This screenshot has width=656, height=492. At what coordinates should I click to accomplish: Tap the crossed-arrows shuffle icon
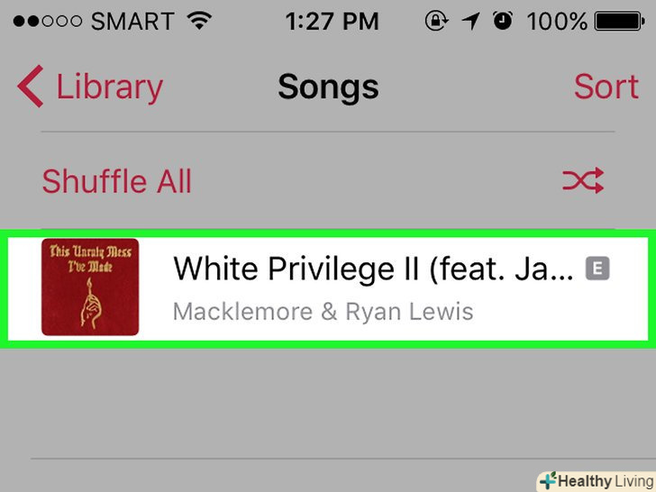click(x=583, y=181)
